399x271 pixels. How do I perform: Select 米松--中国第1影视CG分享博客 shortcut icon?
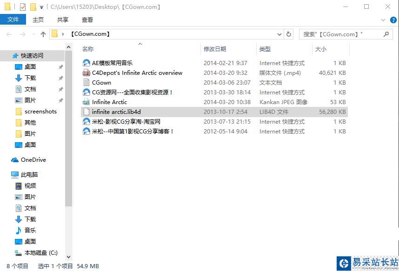[86, 131]
